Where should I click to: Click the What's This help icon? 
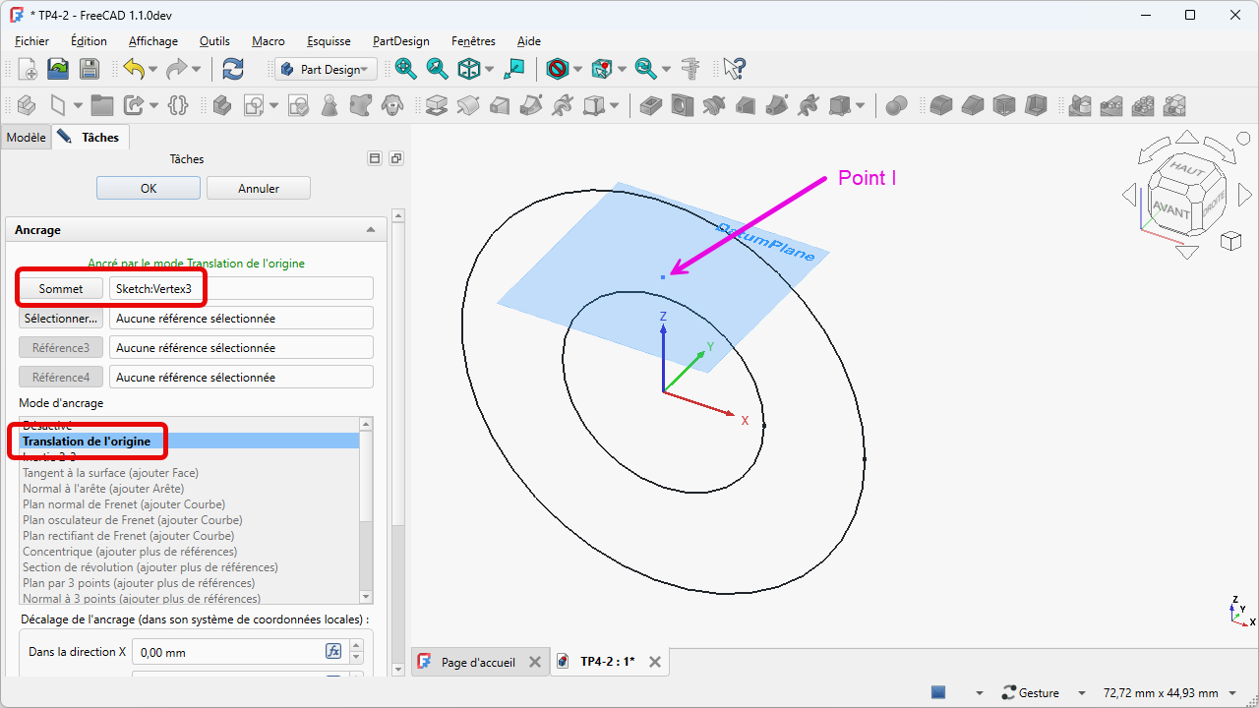coord(734,69)
